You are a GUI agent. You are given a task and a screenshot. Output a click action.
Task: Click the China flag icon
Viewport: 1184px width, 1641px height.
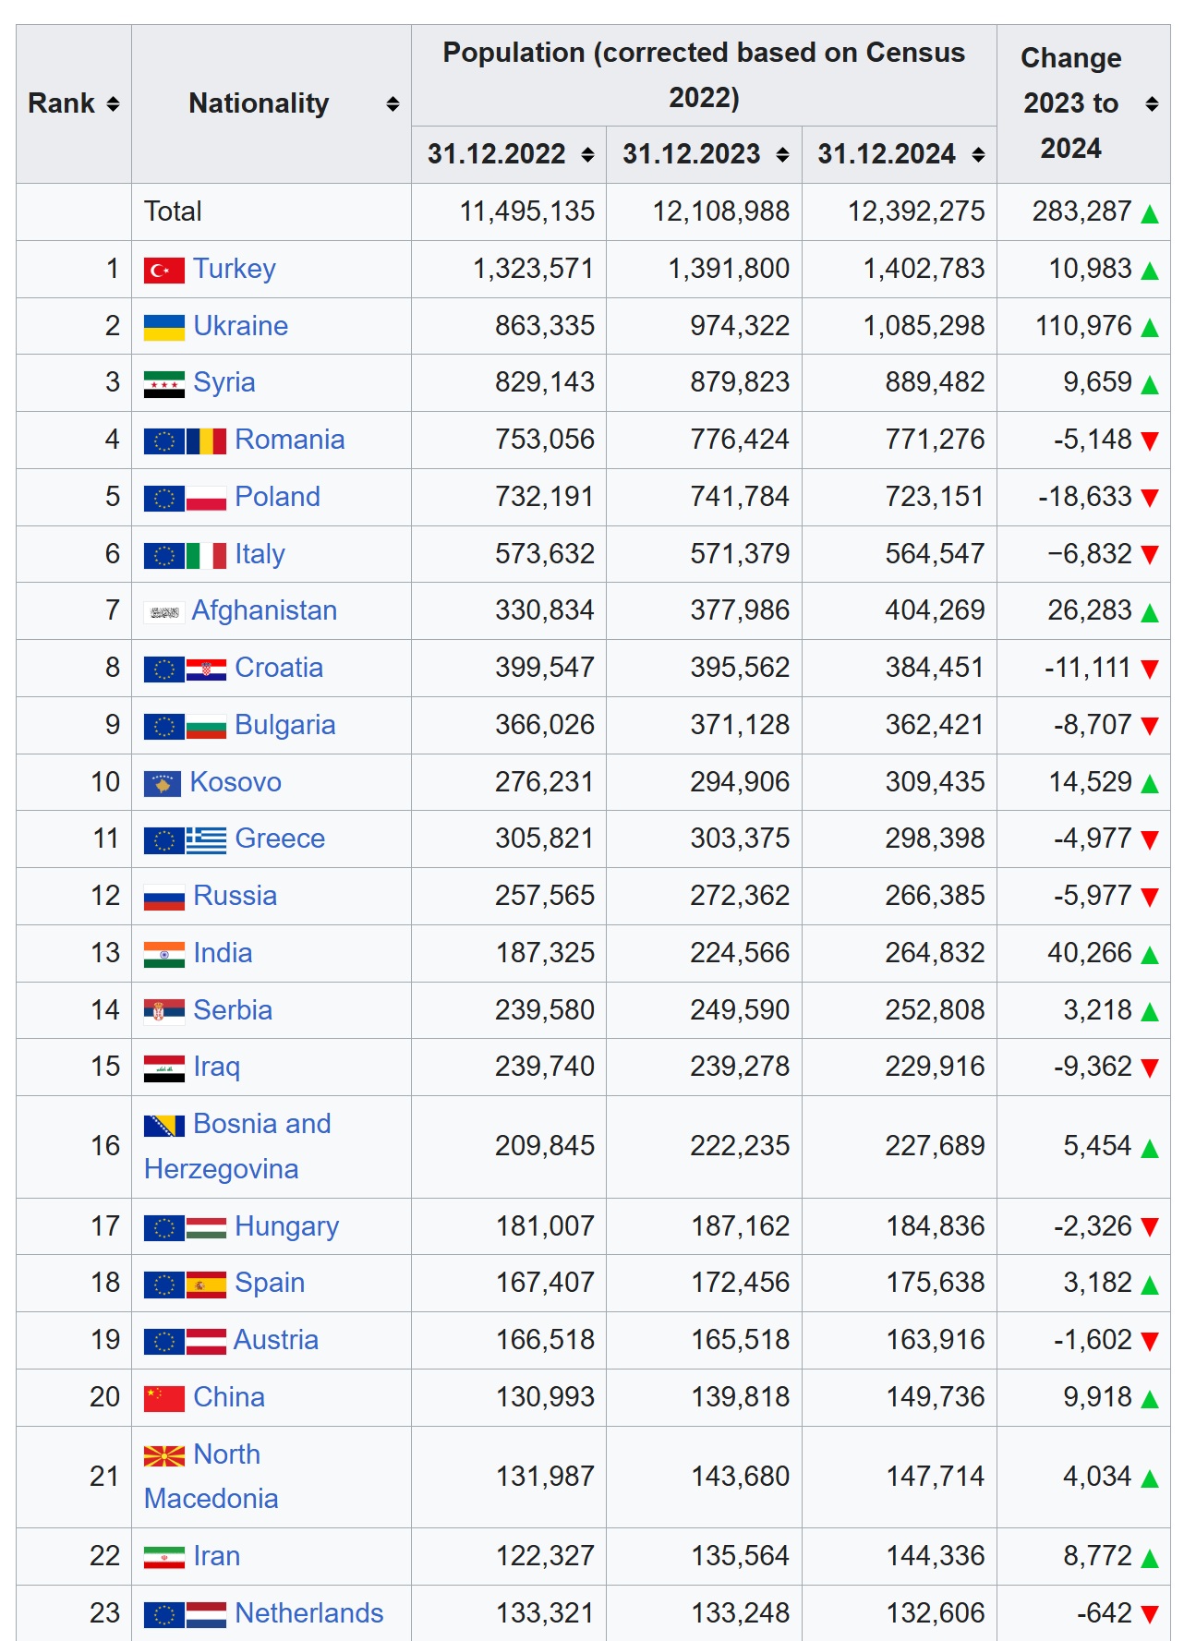(x=164, y=1399)
